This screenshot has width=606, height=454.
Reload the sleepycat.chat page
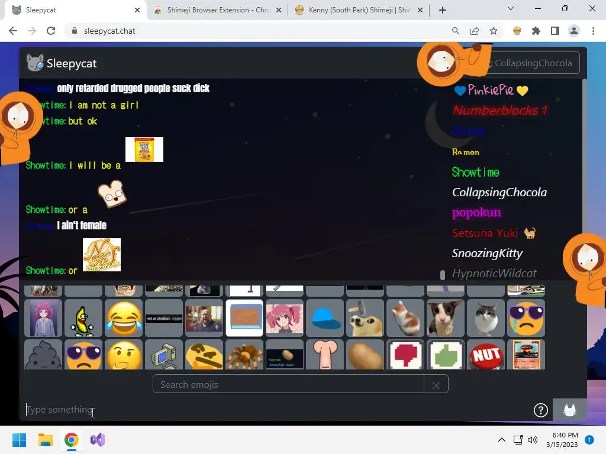pos(51,31)
